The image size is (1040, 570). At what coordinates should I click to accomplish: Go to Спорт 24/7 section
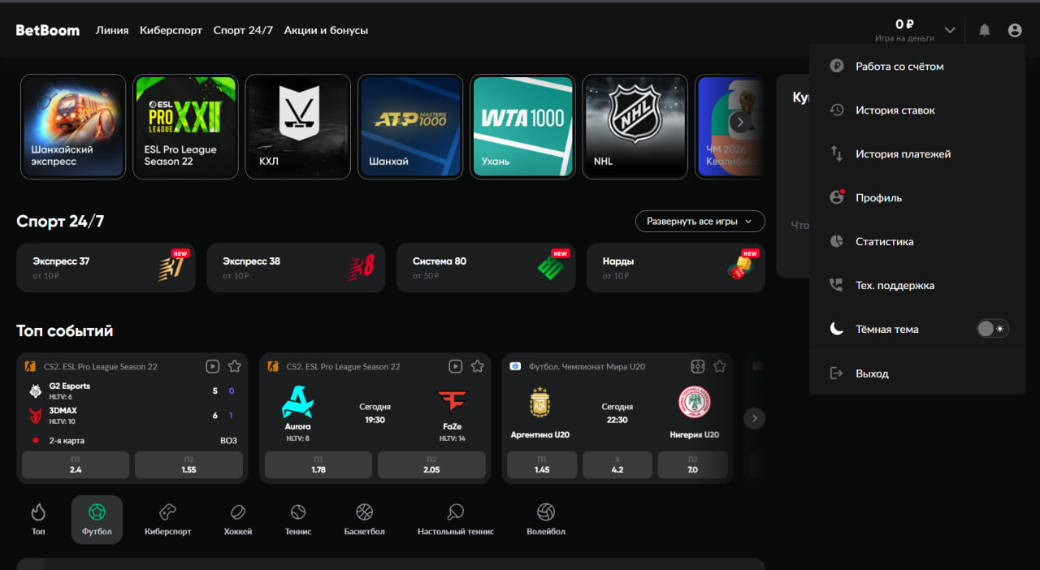tap(243, 30)
